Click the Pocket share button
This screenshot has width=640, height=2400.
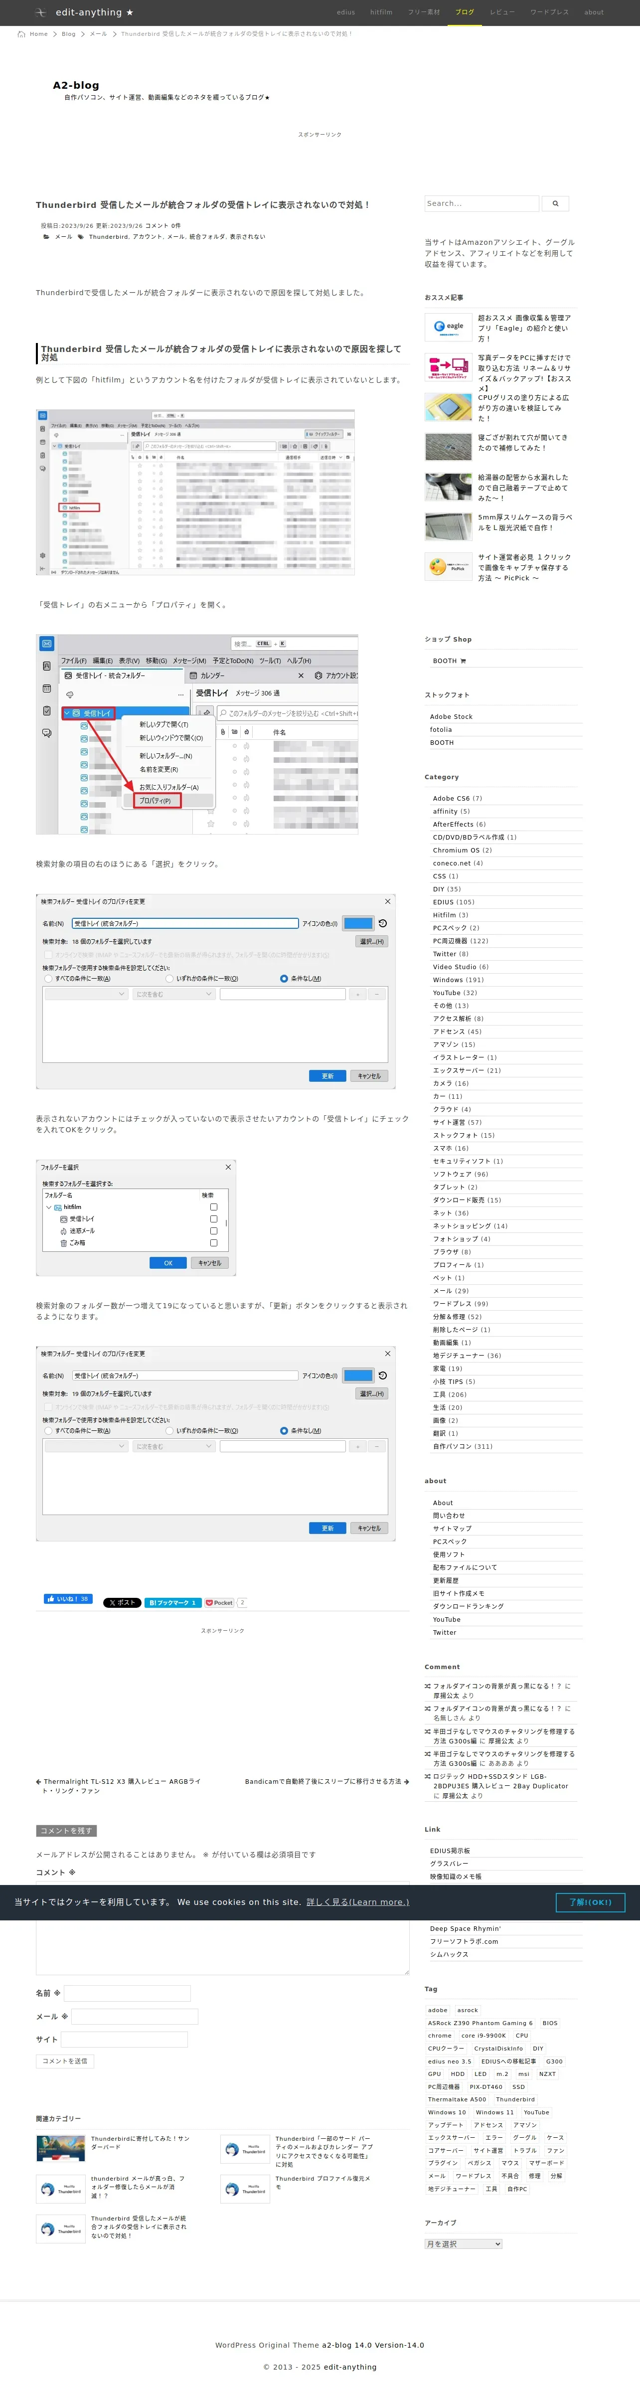pyautogui.click(x=220, y=1602)
